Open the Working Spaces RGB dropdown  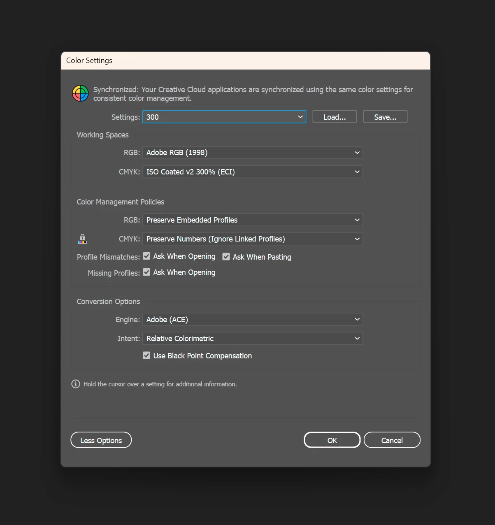click(x=253, y=153)
